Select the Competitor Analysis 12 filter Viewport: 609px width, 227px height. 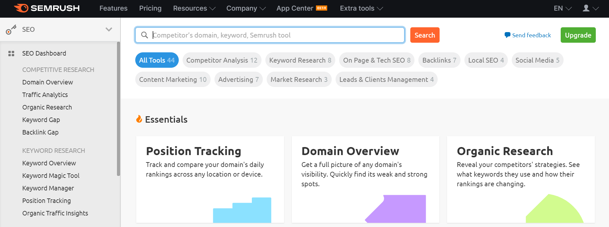[x=222, y=60]
